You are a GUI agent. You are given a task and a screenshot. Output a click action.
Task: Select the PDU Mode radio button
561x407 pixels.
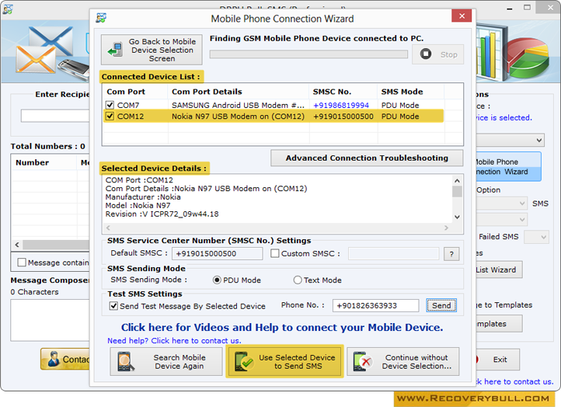[x=217, y=280]
